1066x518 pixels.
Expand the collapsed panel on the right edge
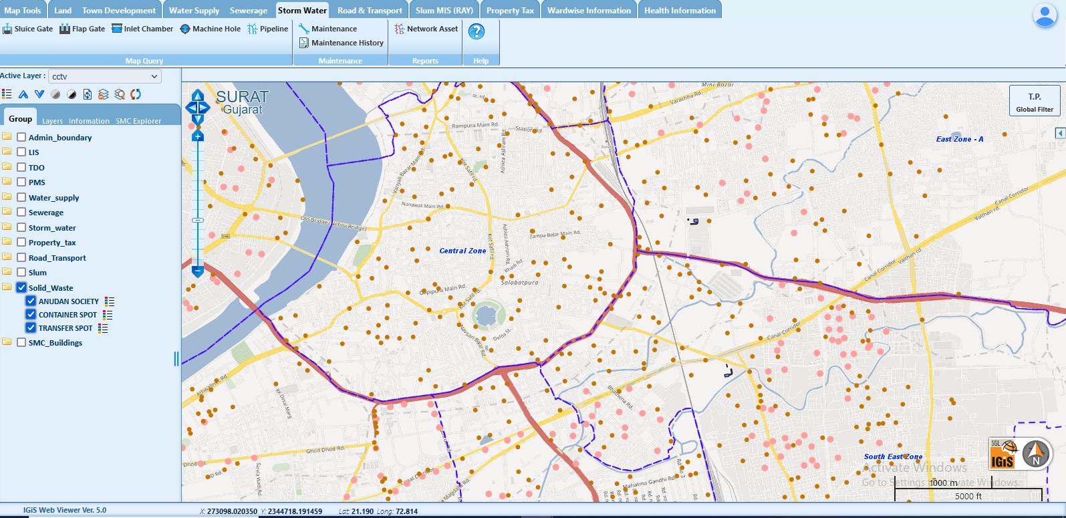pyautogui.click(x=1060, y=133)
